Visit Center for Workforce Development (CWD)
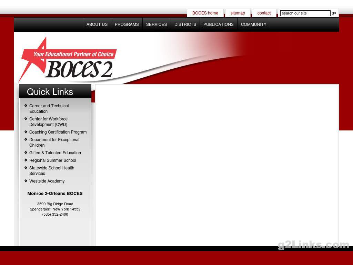 click(48, 122)
